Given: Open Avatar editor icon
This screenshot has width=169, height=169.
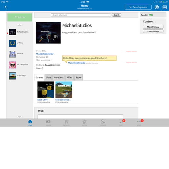Looking at the screenshot, I should 84,123.
